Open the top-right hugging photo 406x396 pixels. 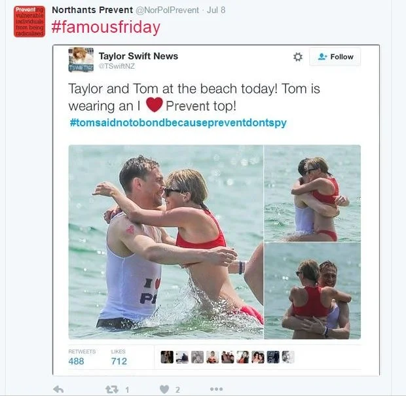coord(312,193)
